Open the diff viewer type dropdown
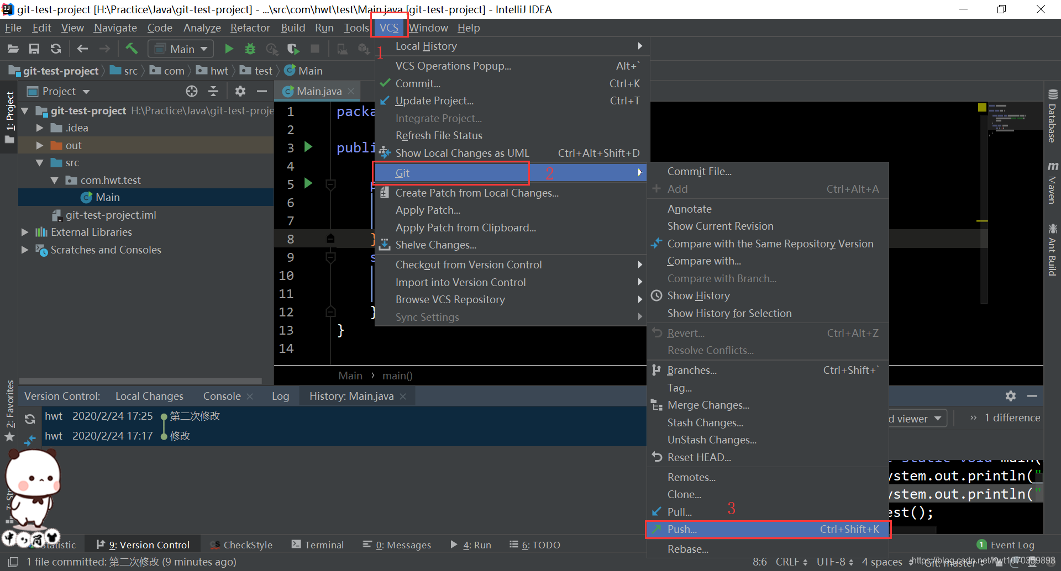The image size is (1061, 571). [x=917, y=419]
